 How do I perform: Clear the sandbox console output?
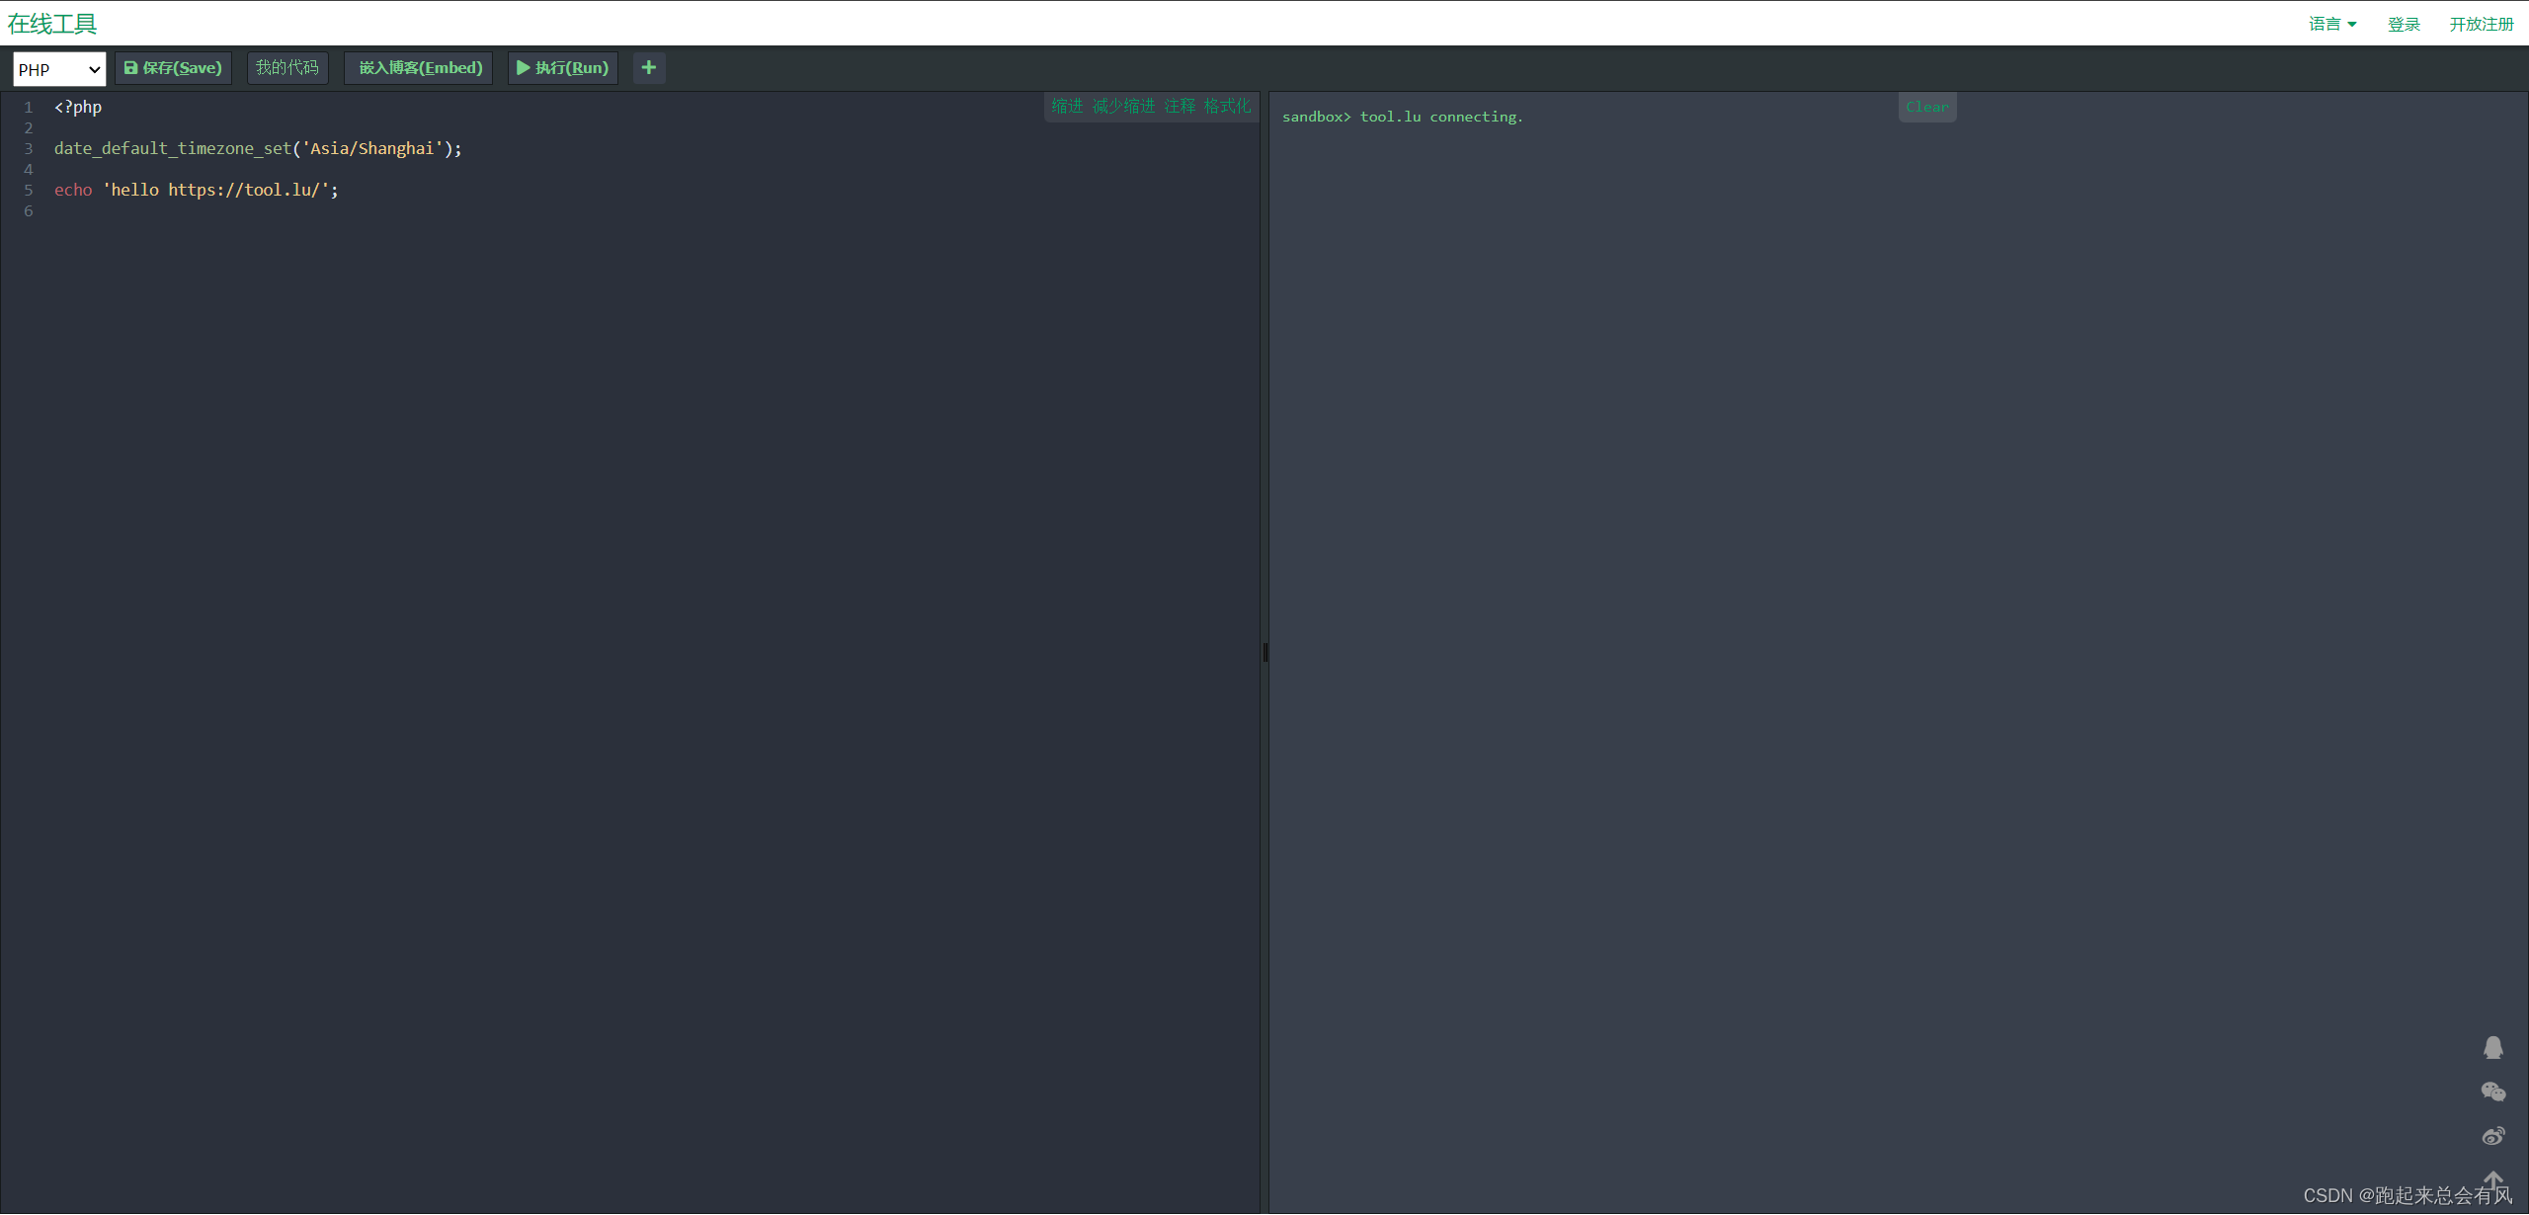click(x=1926, y=107)
